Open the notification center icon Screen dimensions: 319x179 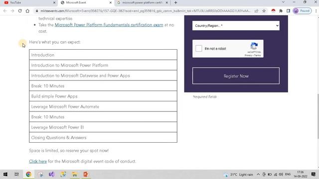(314, 175)
